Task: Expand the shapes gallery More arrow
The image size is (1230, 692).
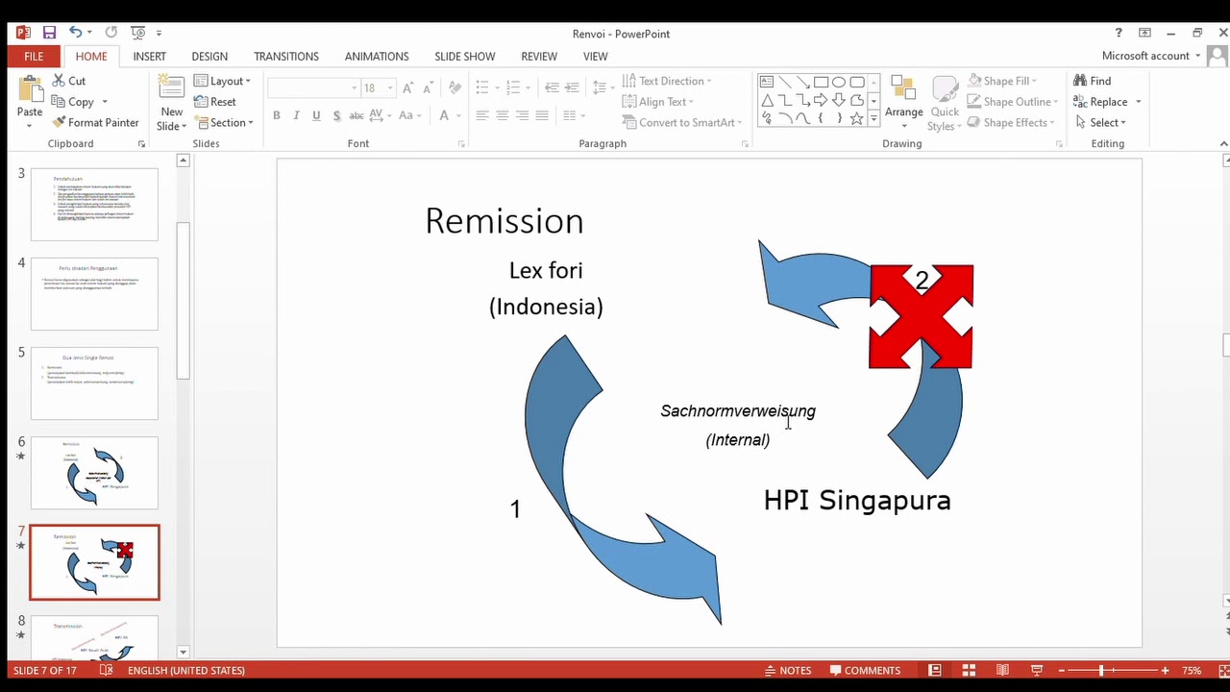Action: pyautogui.click(x=873, y=119)
